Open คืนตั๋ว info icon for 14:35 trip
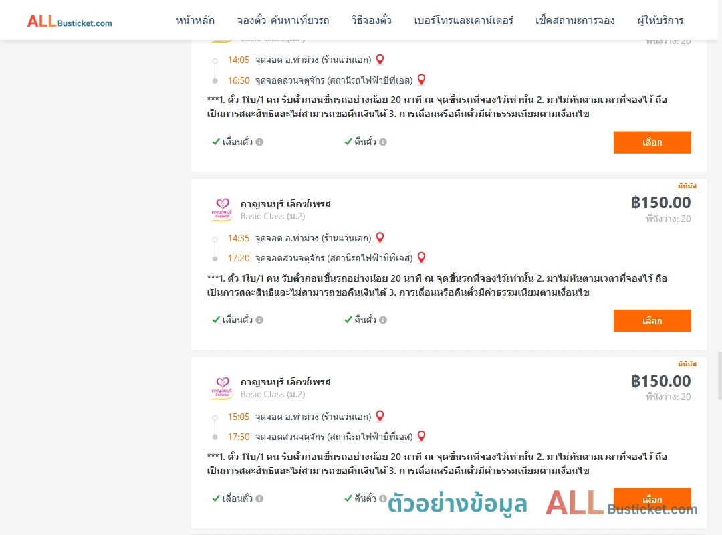The width and height of the screenshot is (722, 535). (x=383, y=320)
